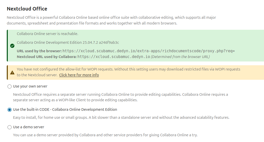Viewport: 264px width, 142px height.
Task: Click the demo server provider description text
Action: click(105, 135)
